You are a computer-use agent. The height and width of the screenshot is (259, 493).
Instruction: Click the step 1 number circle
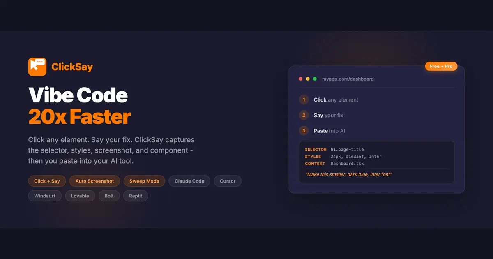[x=304, y=99]
